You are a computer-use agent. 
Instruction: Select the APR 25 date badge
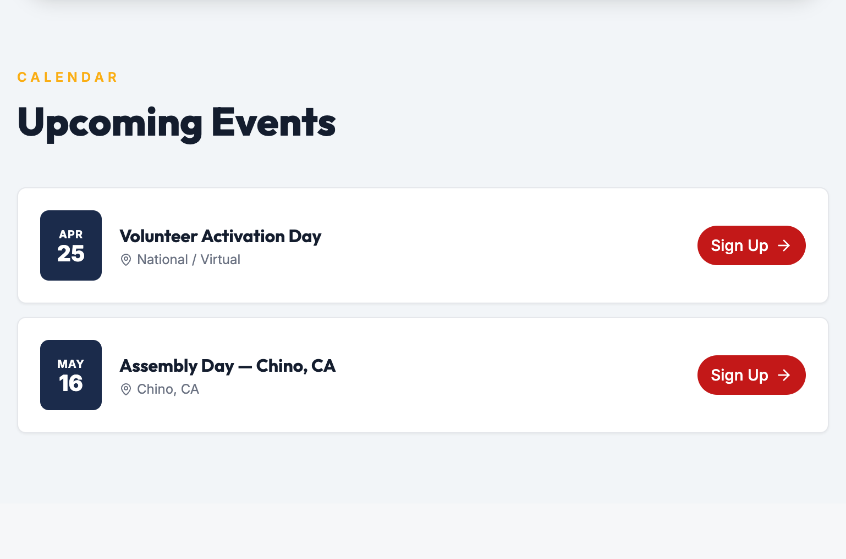tap(70, 245)
